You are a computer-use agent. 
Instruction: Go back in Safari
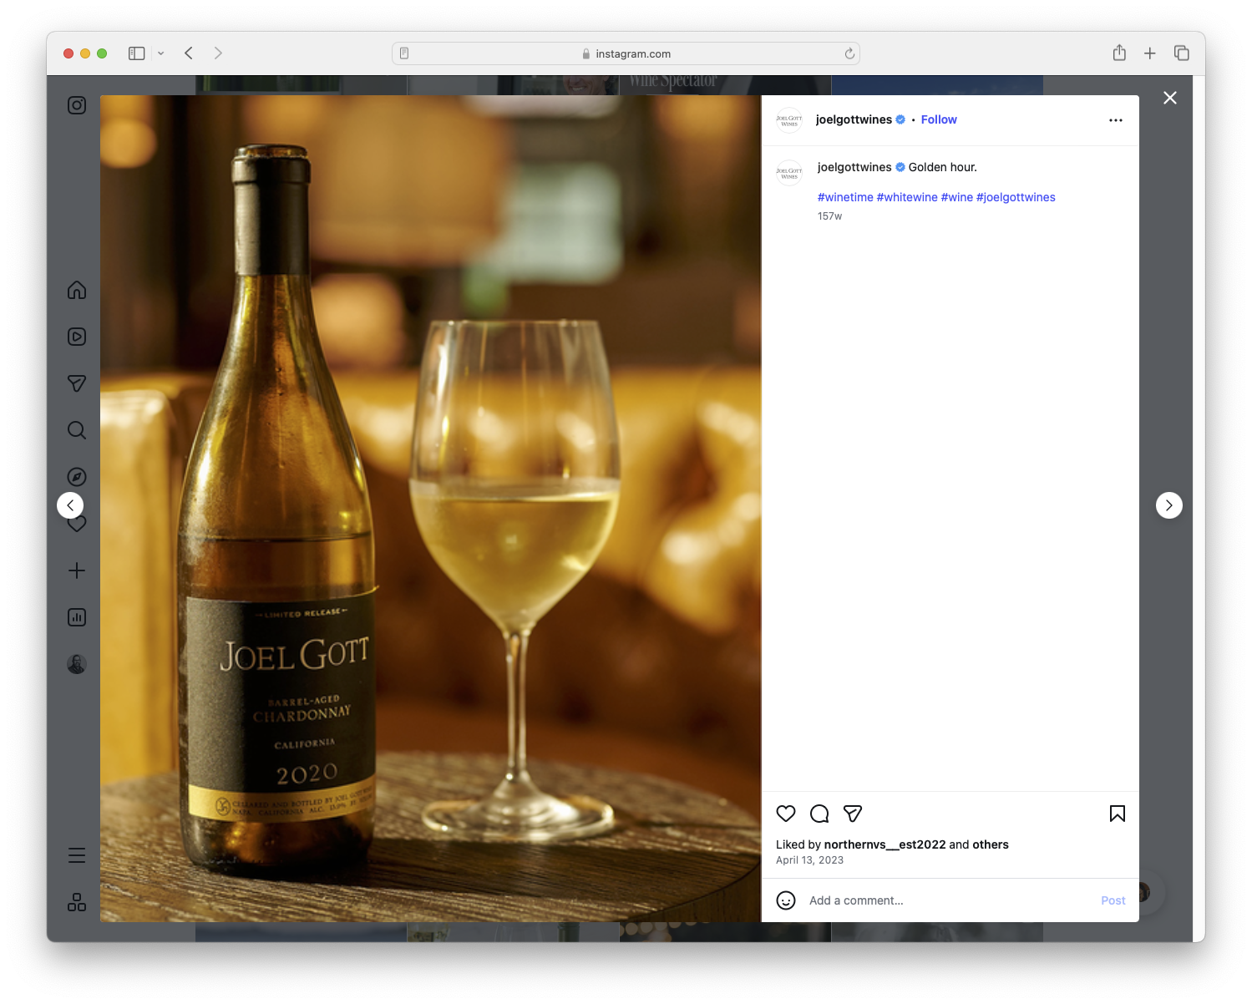(189, 53)
